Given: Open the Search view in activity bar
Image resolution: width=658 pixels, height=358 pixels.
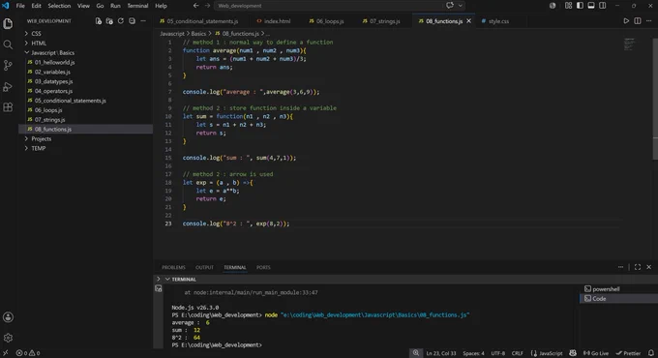Looking at the screenshot, I should pos(8,45).
